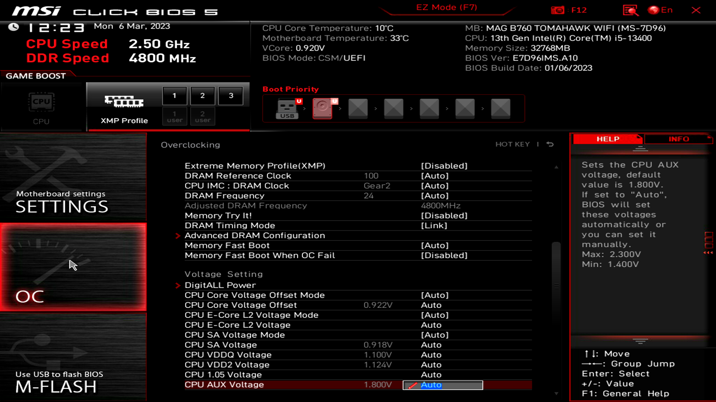Adjust CPU AUX Voltage Auto slider

pyautogui.click(x=443, y=385)
